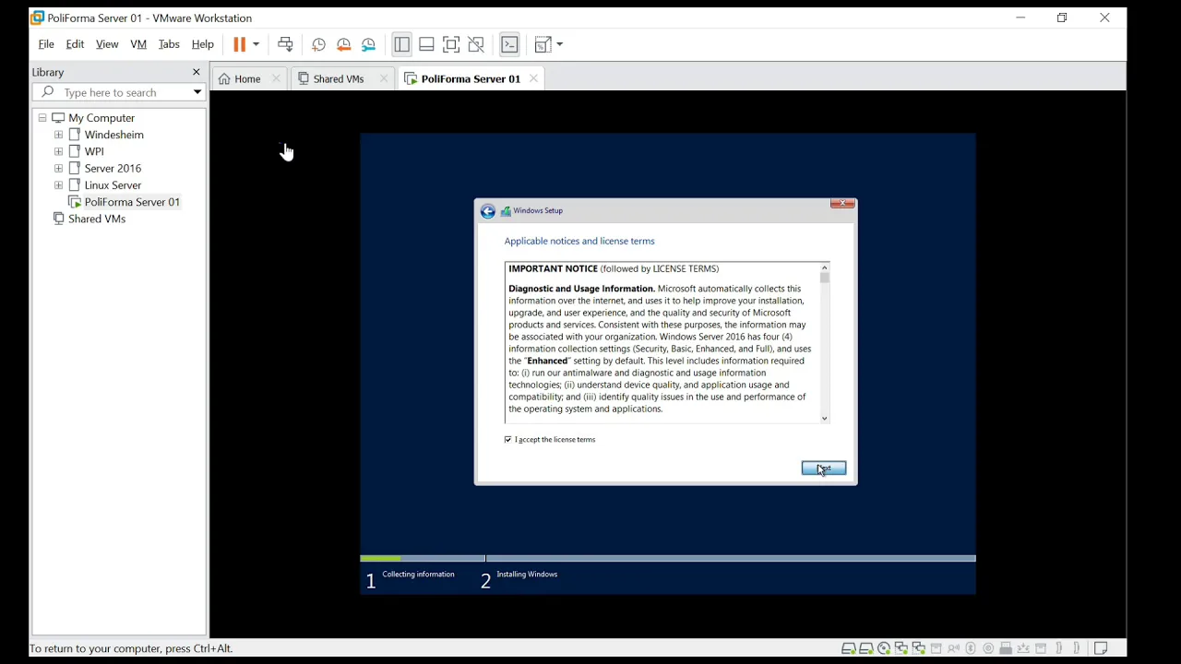Open the stretch guest dropdown arrow

[x=560, y=44]
